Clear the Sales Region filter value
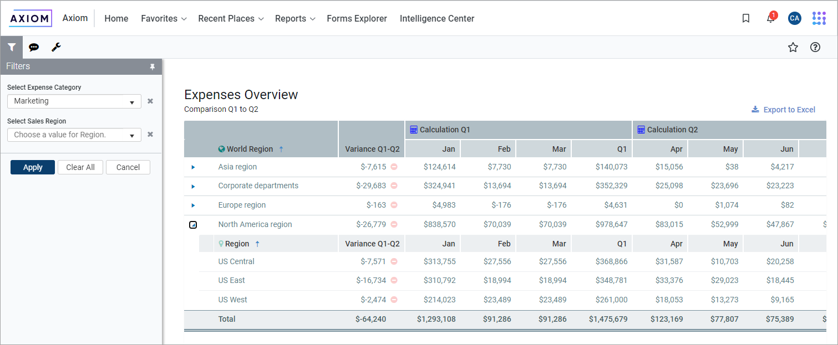838x345 pixels. (150, 135)
